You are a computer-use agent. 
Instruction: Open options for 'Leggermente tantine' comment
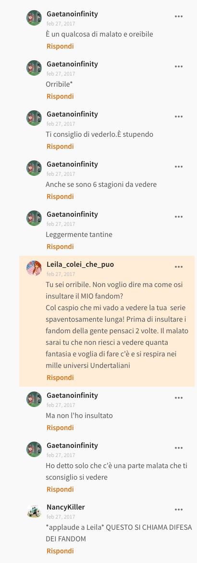(178, 217)
